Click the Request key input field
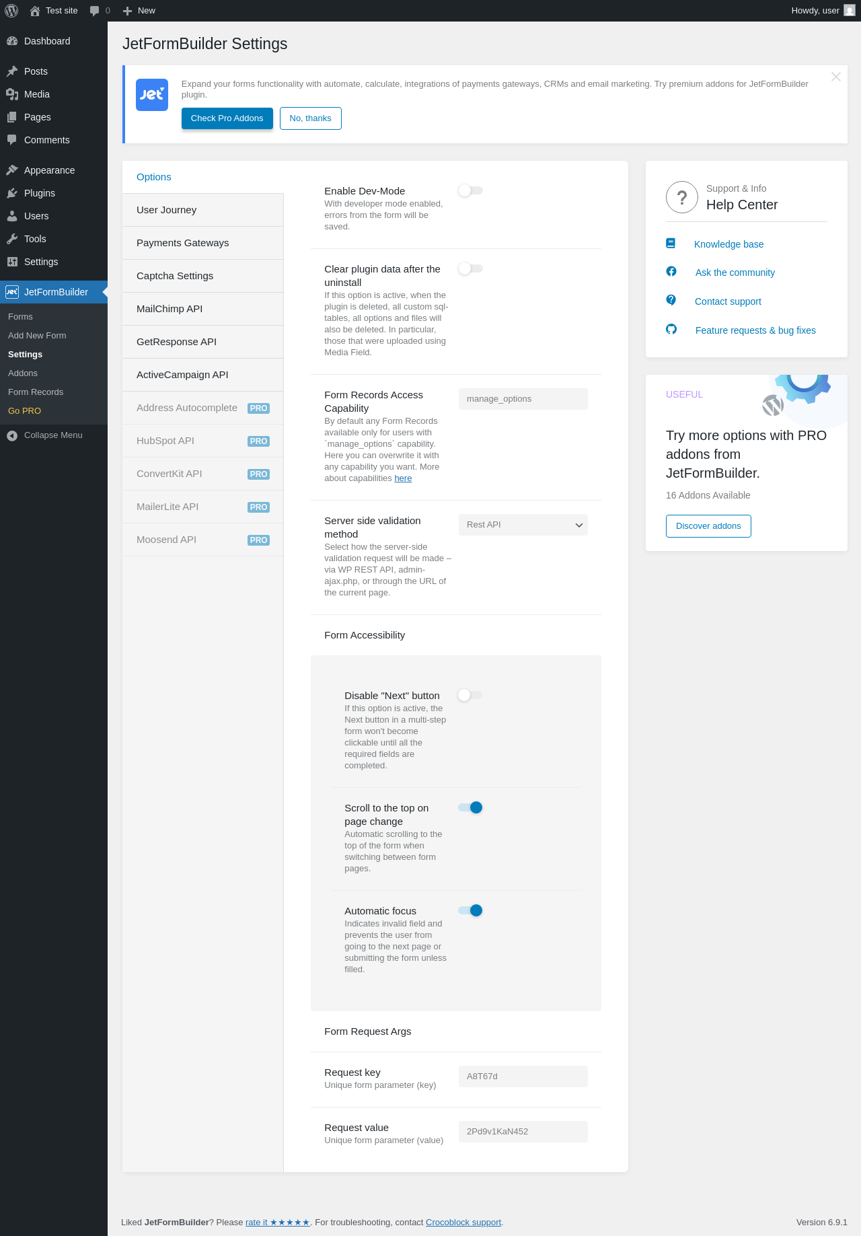This screenshot has height=1236, width=861. pos(523,1077)
